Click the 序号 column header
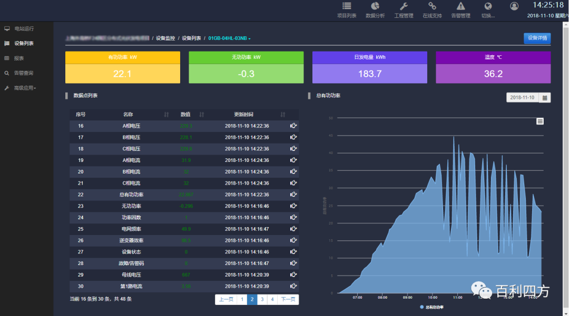The width and height of the screenshot is (569, 316). [x=81, y=115]
